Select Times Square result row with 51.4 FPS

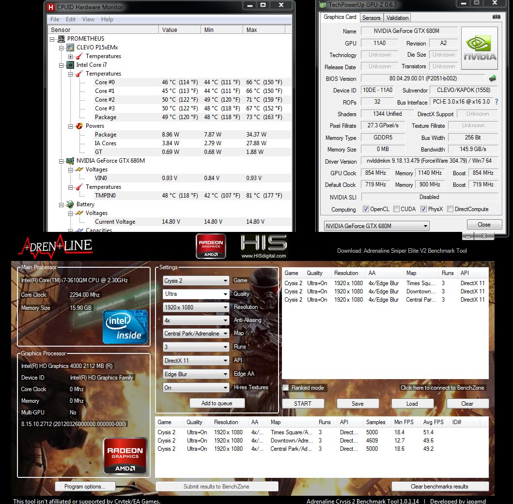[x=321, y=432]
